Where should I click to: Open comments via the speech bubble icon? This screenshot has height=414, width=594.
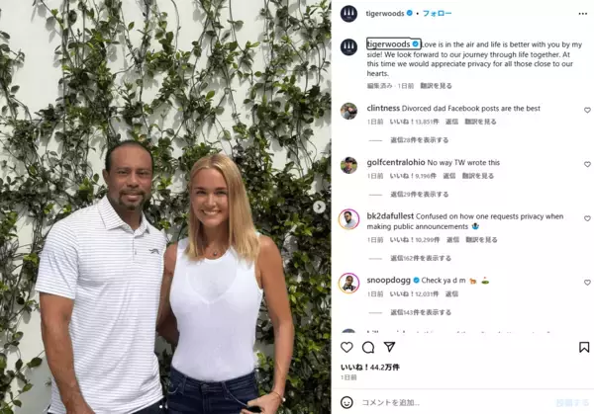click(x=368, y=347)
